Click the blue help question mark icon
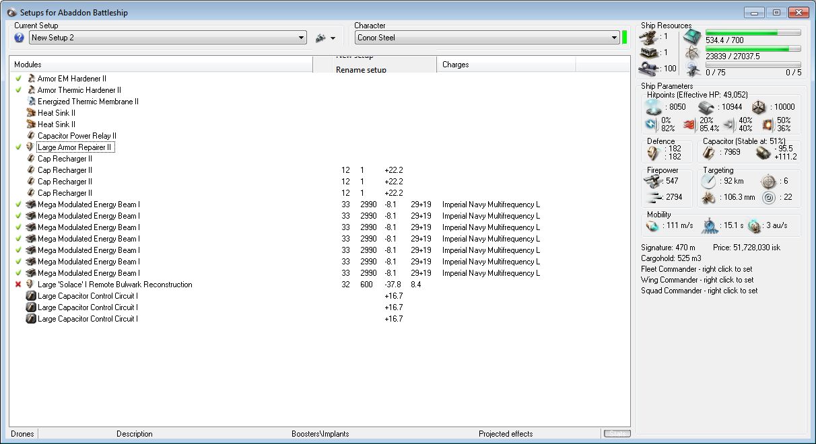816x444 pixels. [x=19, y=38]
